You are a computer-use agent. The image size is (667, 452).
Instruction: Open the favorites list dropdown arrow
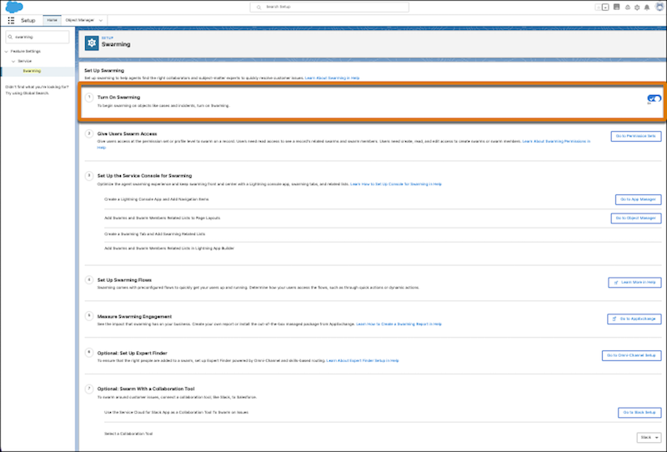[605, 8]
